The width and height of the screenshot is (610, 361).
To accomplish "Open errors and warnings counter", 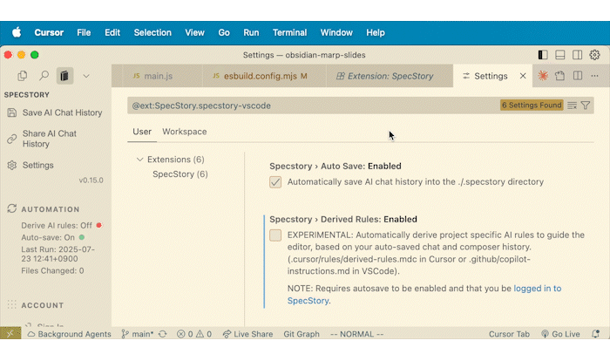I will coord(194,334).
